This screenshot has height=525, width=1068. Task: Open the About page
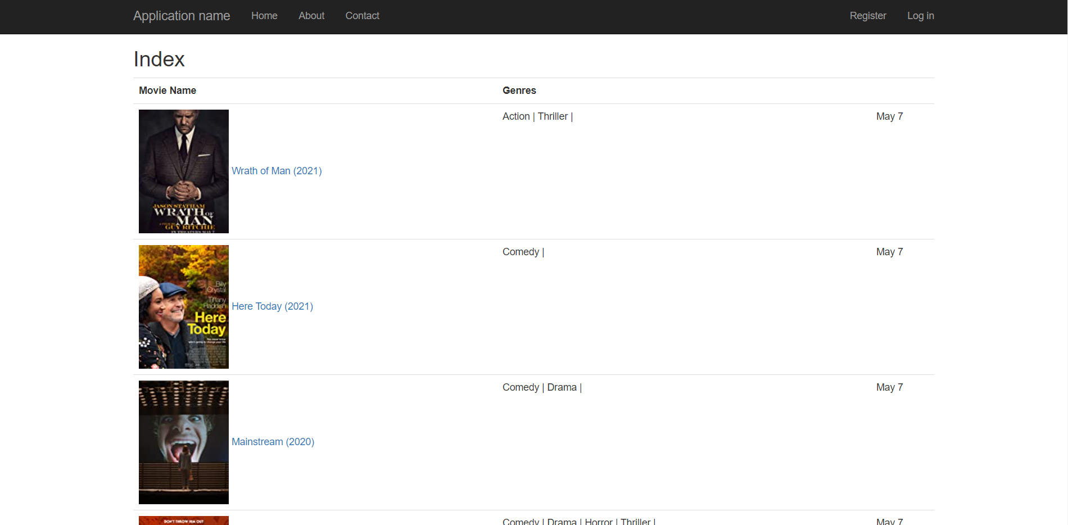(x=311, y=16)
